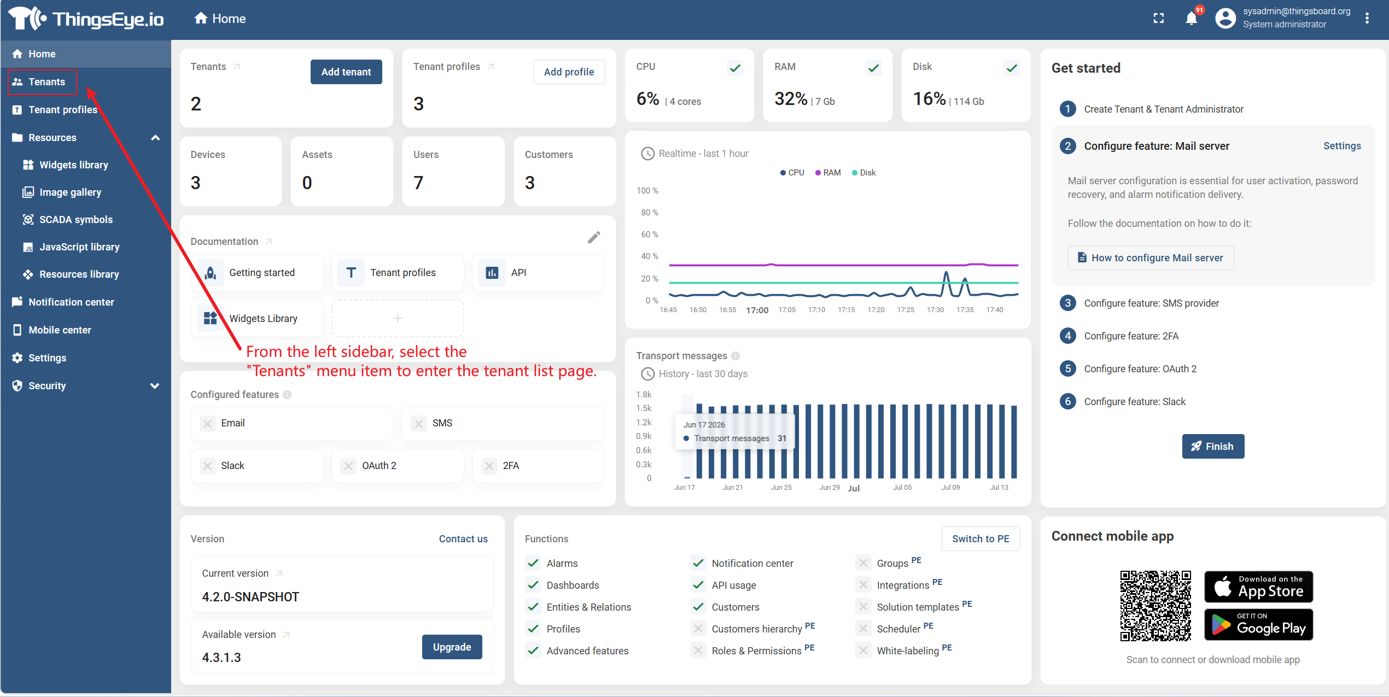Open Tenants arrow link in Tenants card

point(236,67)
